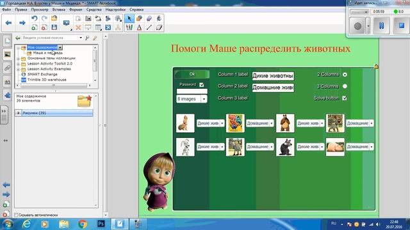The width and height of the screenshot is (410, 230).
Task: Go to next page with toolbar forward arrow
Action: tap(22, 23)
